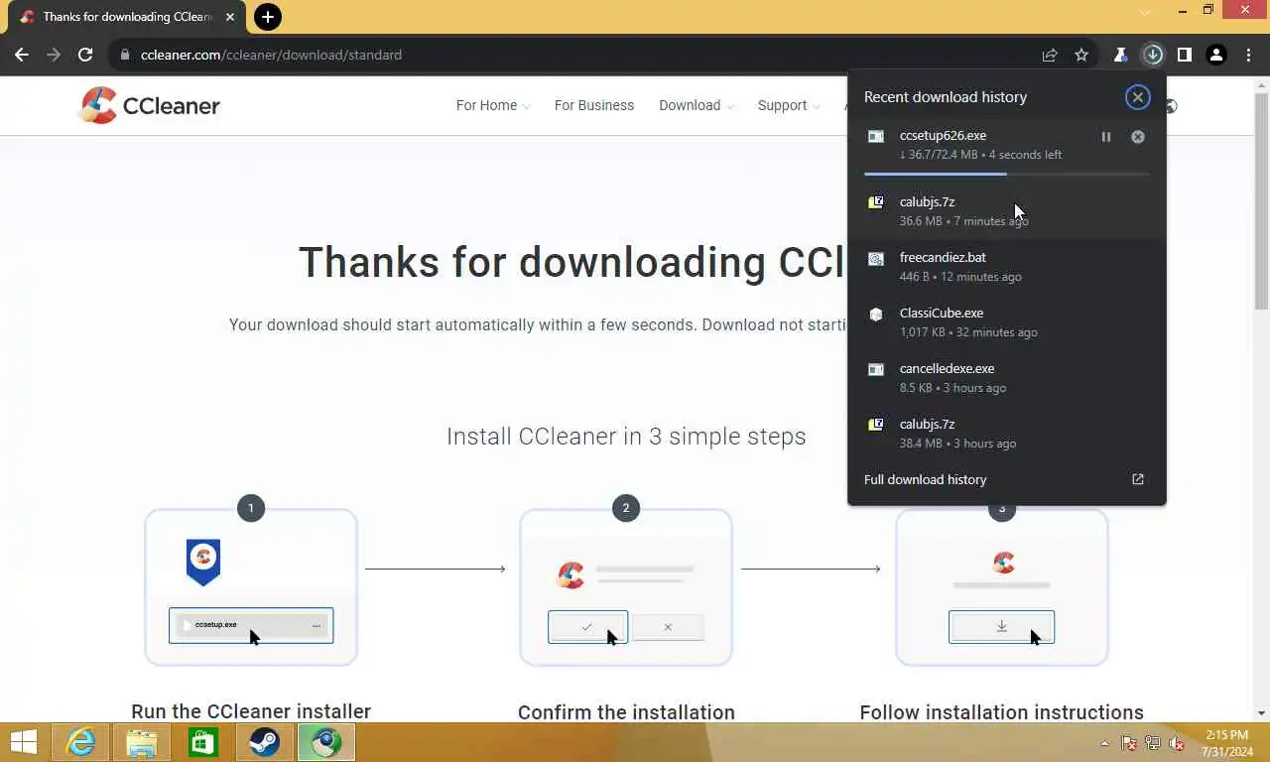Expand the For Home menu
Image resolution: width=1270 pixels, height=762 pixels.
493,105
